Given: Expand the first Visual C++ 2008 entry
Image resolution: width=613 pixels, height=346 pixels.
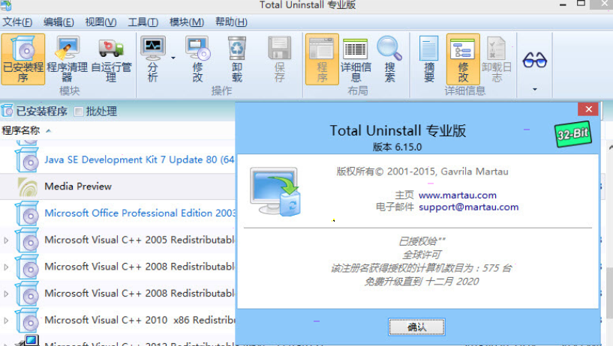Looking at the screenshot, I should click(6, 267).
